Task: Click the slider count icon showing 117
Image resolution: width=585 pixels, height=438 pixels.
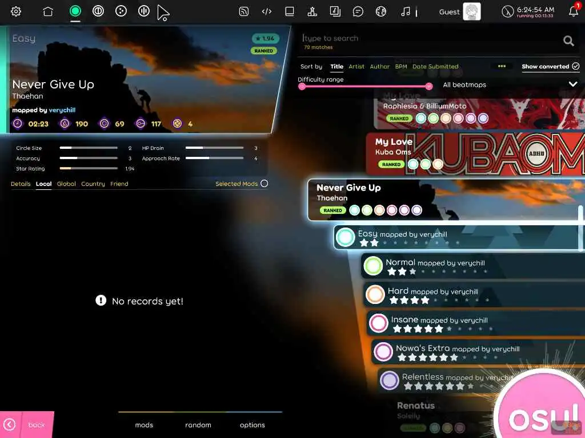Action: point(141,124)
